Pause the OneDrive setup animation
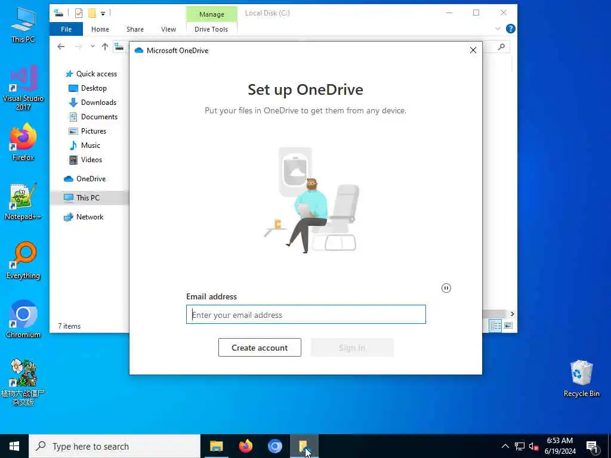Viewport: 611px width, 458px height. (x=446, y=288)
